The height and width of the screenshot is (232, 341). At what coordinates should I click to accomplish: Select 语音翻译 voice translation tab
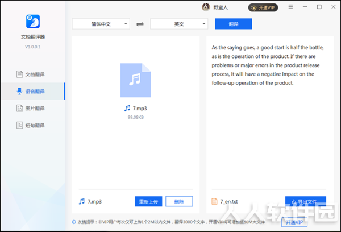point(33,92)
